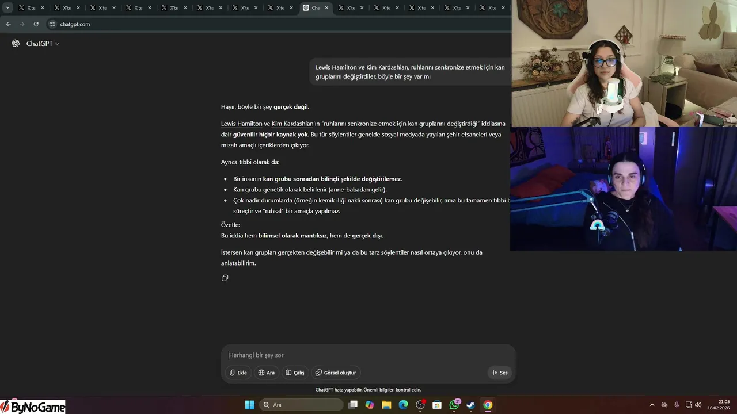Click the display cast tray icon
Viewport: 737px width, 414px height.
(689, 405)
